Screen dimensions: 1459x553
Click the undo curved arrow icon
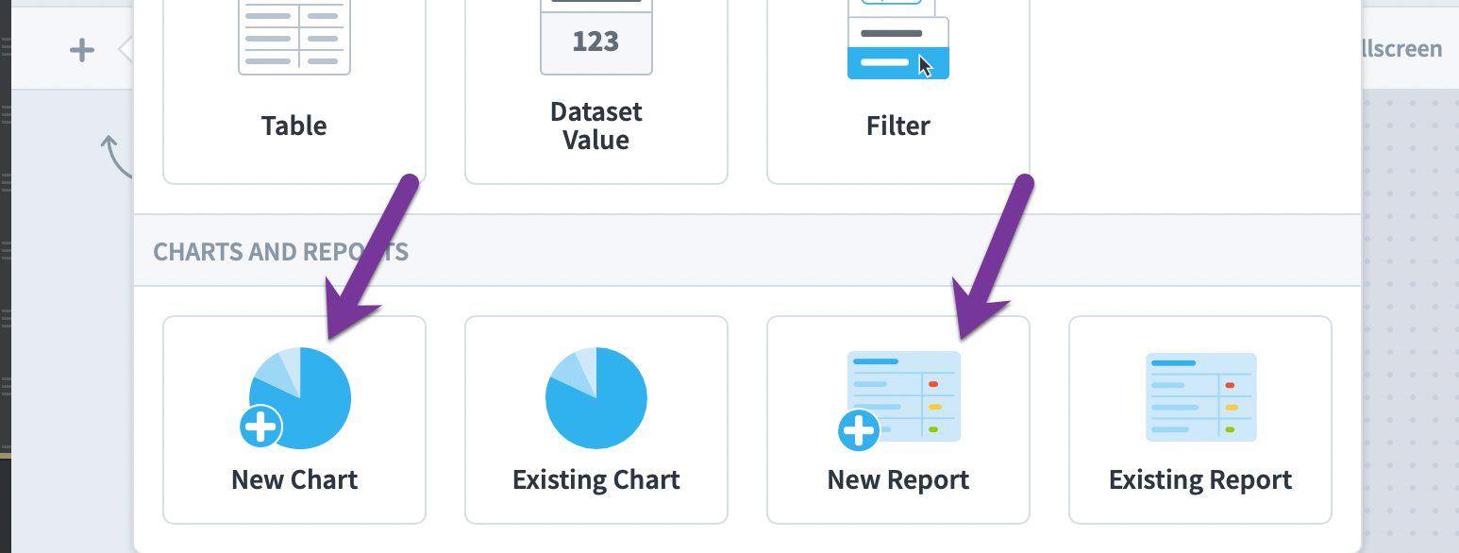pos(116,156)
